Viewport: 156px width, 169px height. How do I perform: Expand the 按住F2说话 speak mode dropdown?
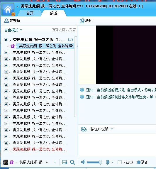tap(112, 129)
